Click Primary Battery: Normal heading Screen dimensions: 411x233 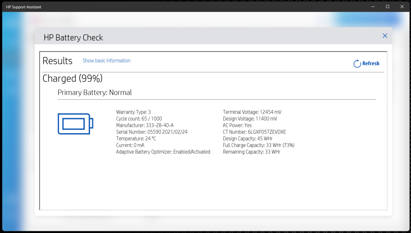(95, 93)
